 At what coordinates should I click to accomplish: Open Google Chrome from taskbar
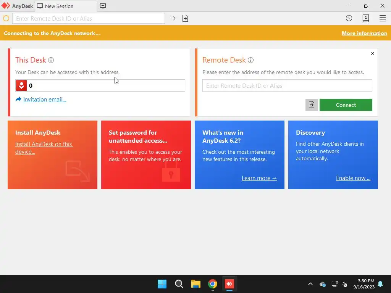tap(212, 284)
